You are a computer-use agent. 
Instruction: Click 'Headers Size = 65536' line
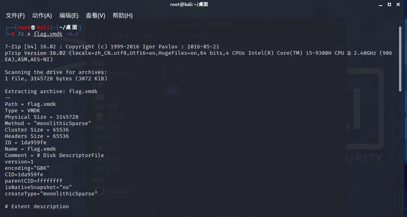point(37,136)
